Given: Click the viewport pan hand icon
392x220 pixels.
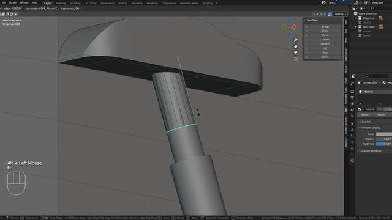Looking at the screenshot, I should pos(295,46).
